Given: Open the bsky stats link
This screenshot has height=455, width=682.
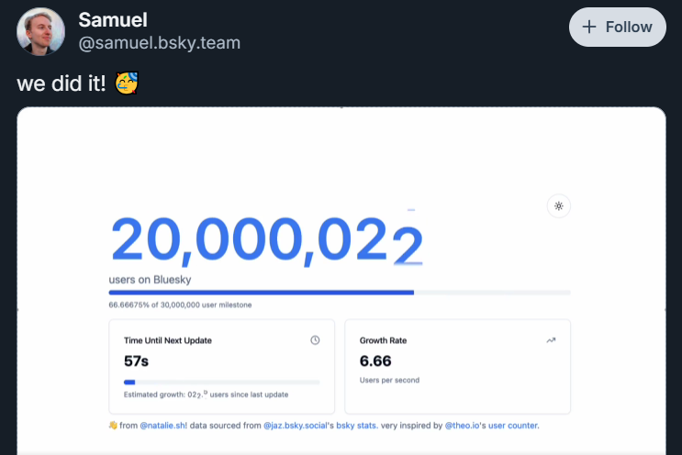Looking at the screenshot, I should click(357, 426).
